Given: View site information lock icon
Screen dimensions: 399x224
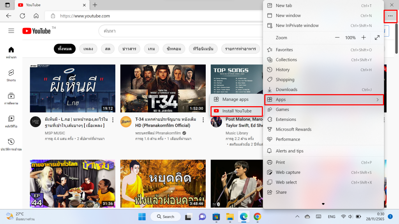Looking at the screenshot, I should [x=53, y=16].
